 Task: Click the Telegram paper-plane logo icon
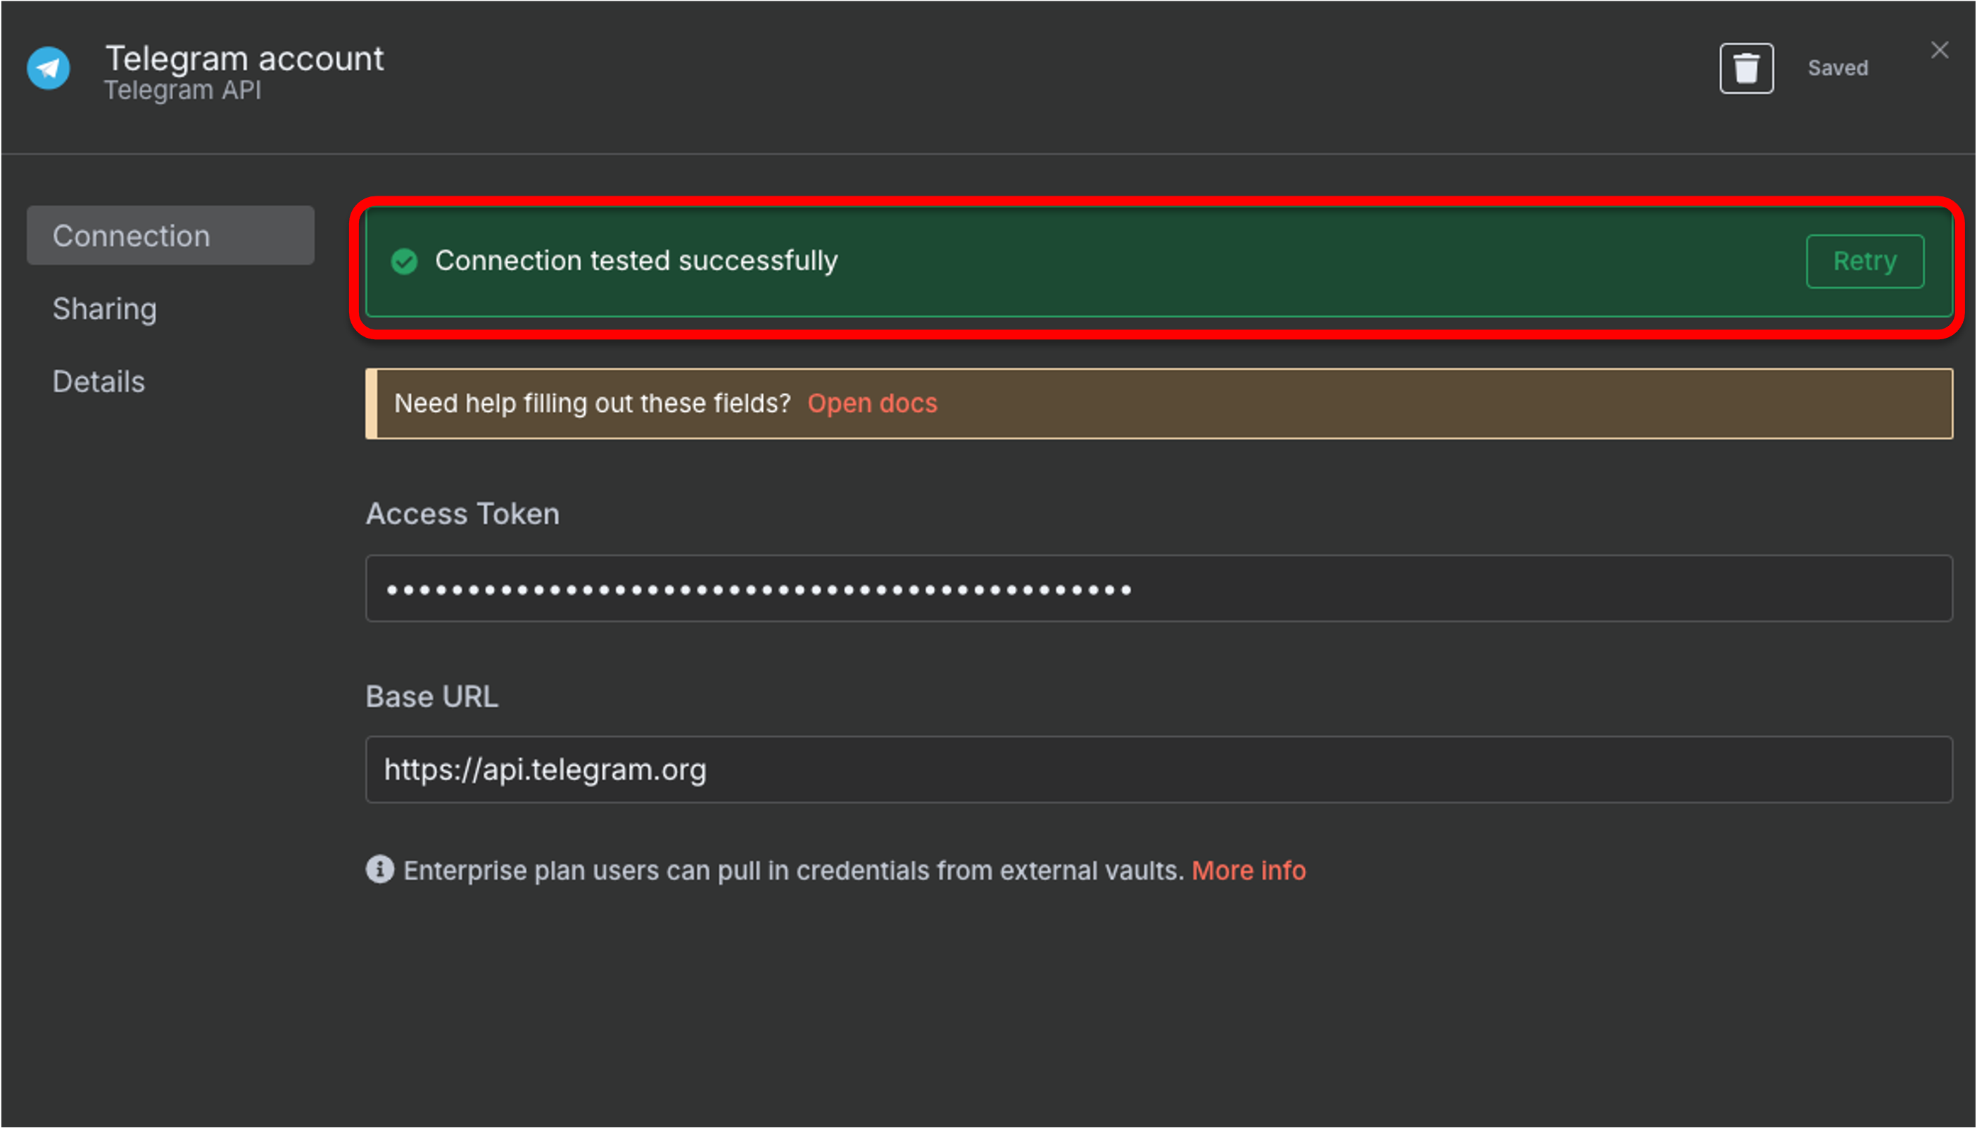48,68
